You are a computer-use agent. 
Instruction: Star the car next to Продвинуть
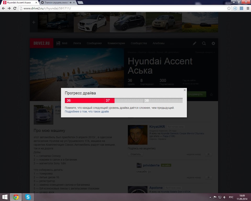pos(211,94)
